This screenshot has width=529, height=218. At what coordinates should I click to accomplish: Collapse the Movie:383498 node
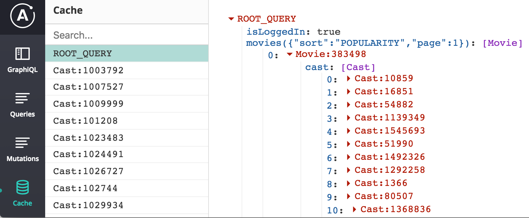289,54
